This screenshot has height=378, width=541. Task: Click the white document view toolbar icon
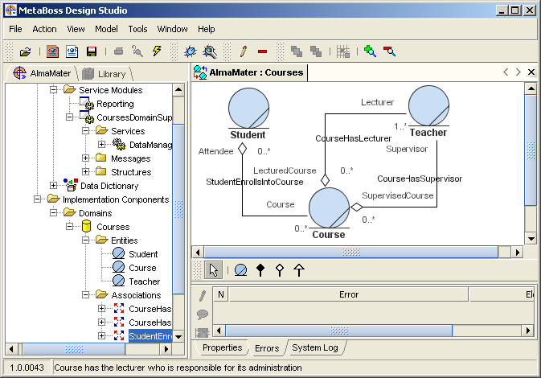click(72, 51)
